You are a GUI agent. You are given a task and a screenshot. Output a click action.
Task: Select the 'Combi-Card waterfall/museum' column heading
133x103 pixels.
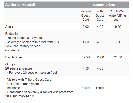click(118, 16)
